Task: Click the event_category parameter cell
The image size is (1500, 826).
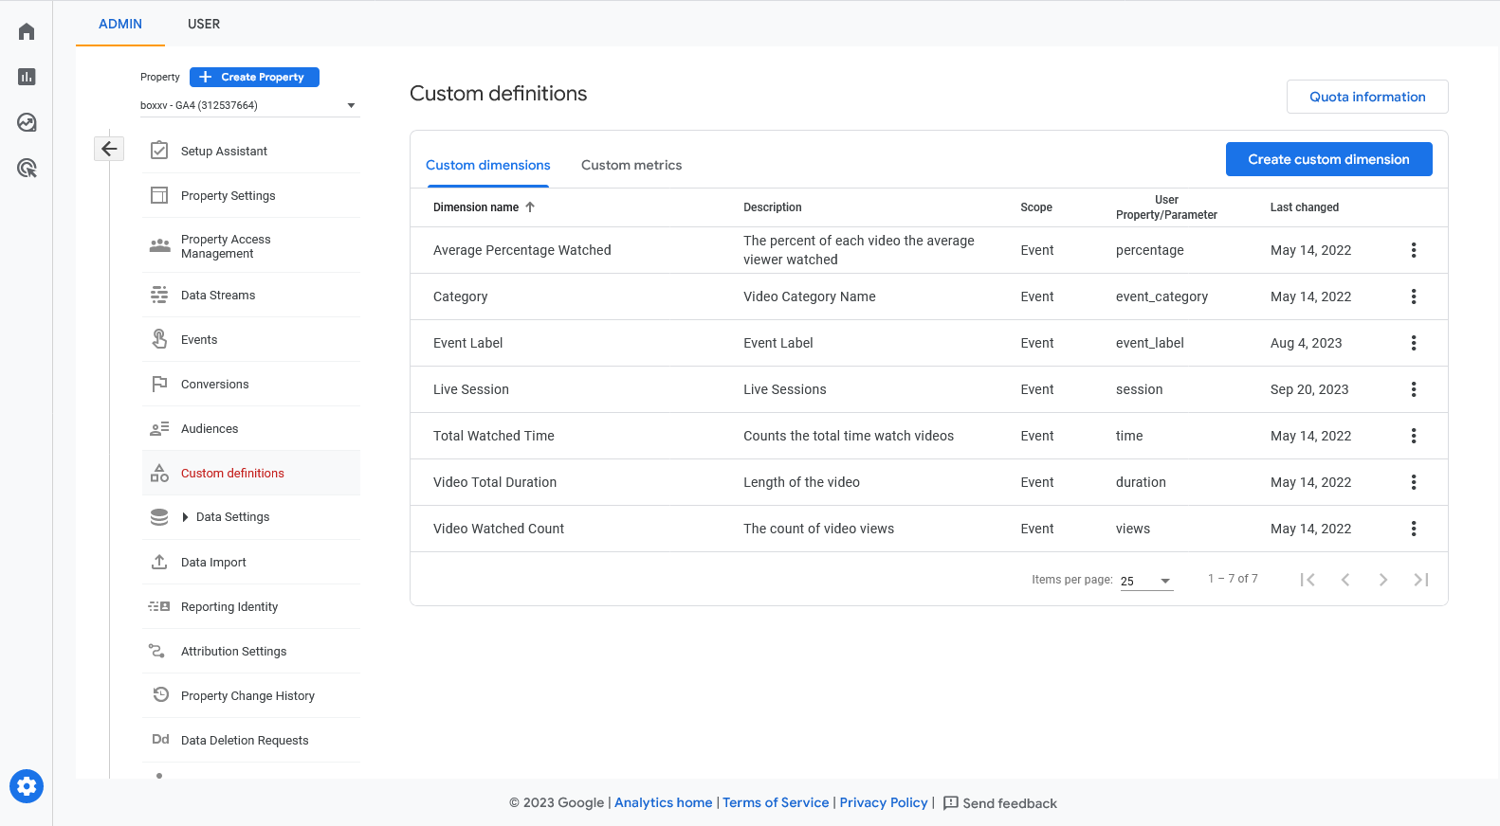Action: [1162, 296]
